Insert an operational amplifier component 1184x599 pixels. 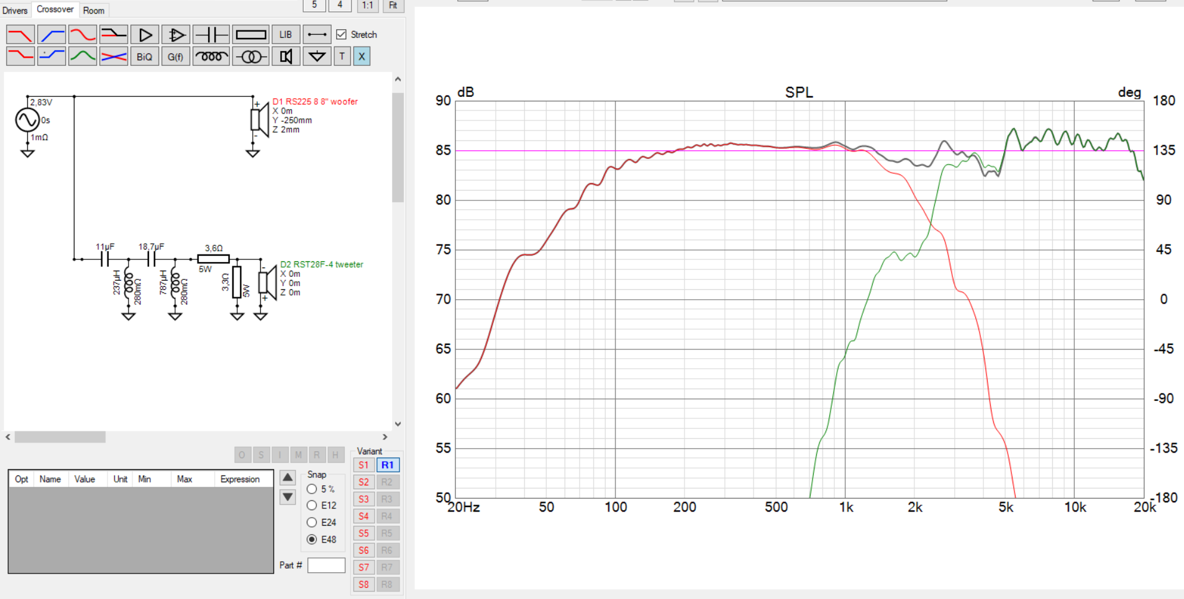176,35
